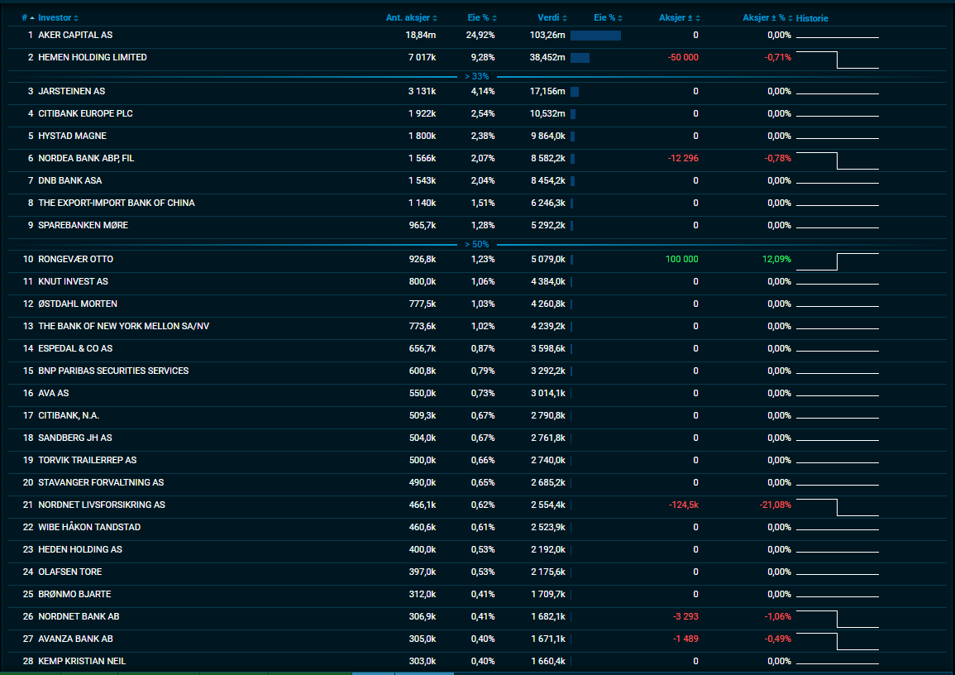The height and width of the screenshot is (675, 955).
Task: Click on HYSTAD MAGNE
Action: pos(73,136)
